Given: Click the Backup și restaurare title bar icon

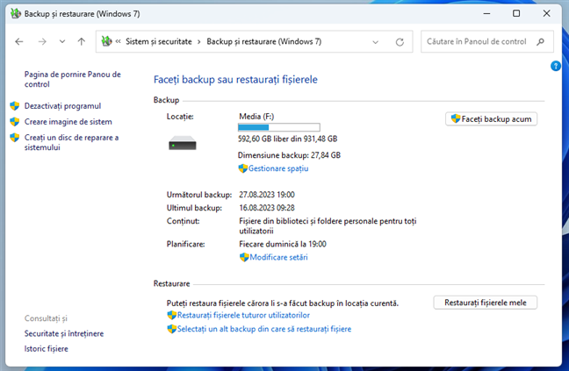Looking at the screenshot, I should point(16,14).
